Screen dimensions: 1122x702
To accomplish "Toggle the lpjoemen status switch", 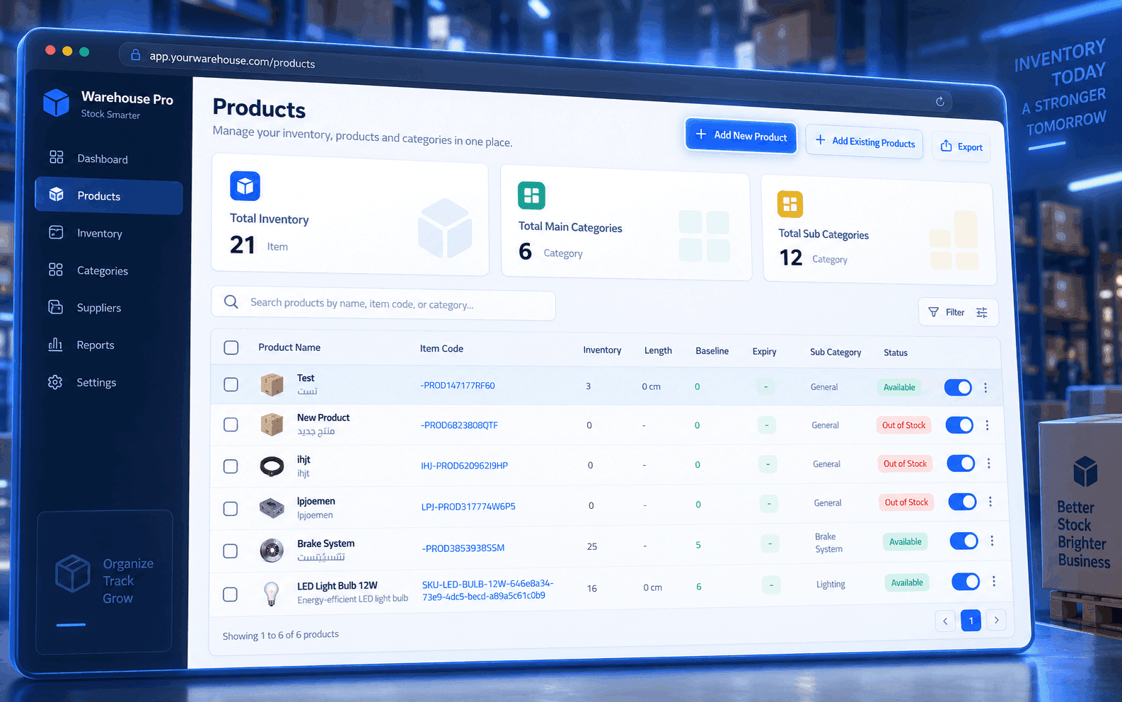I will [x=962, y=502].
